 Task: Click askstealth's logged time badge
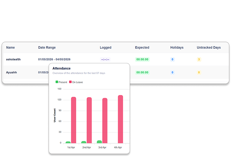point(105,60)
